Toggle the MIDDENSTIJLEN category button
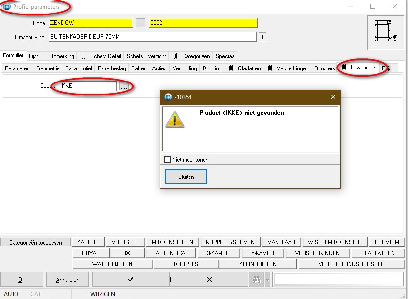Screen dimensions: 408x299 (173, 242)
